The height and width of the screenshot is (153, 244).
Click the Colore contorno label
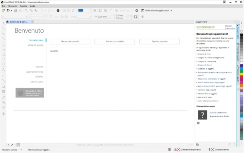(x=222, y=149)
